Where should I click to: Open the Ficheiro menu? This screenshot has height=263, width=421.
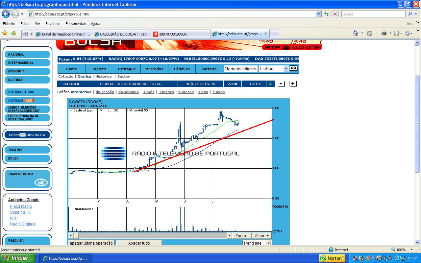click(9, 24)
